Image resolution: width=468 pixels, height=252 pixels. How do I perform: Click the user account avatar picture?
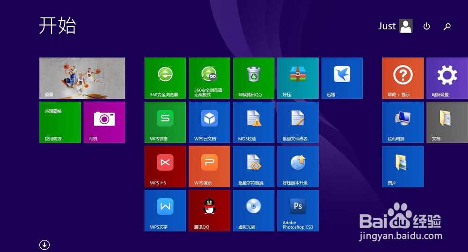[406, 26]
